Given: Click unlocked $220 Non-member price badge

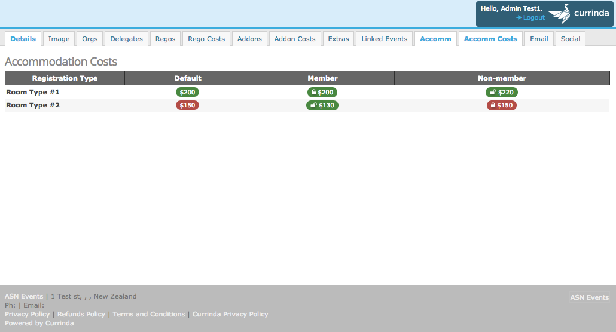Looking at the screenshot, I should click(502, 92).
